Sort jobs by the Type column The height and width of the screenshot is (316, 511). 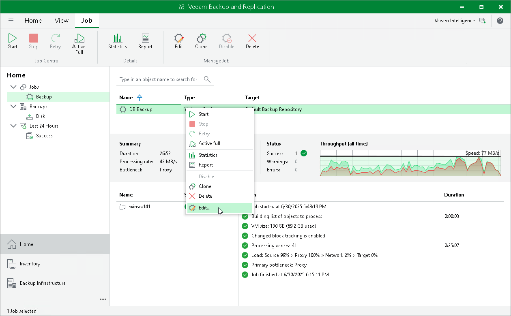click(x=189, y=98)
